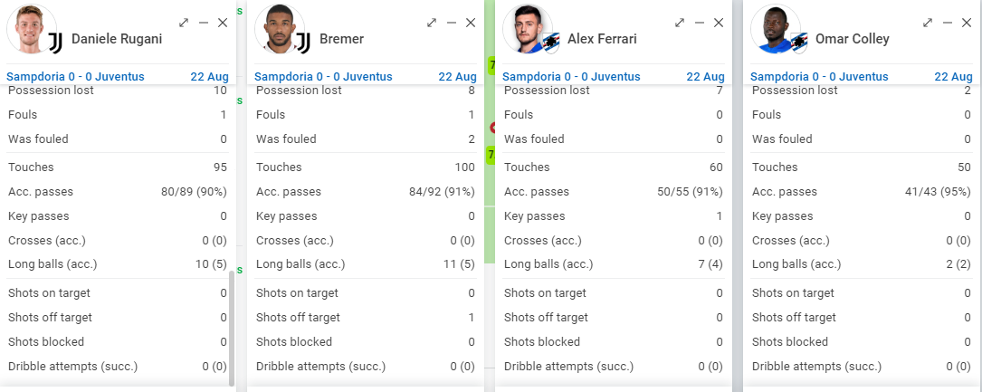This screenshot has width=982, height=392.
Task: Click Alex Ferrari's player photo
Action: coord(526,29)
